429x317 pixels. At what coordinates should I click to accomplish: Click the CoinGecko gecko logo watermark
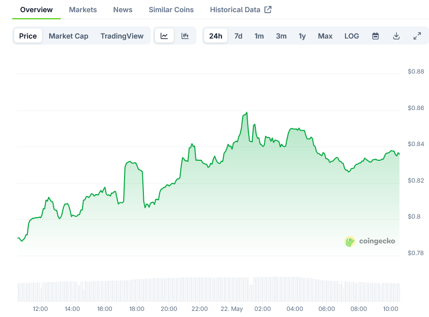tap(349, 241)
